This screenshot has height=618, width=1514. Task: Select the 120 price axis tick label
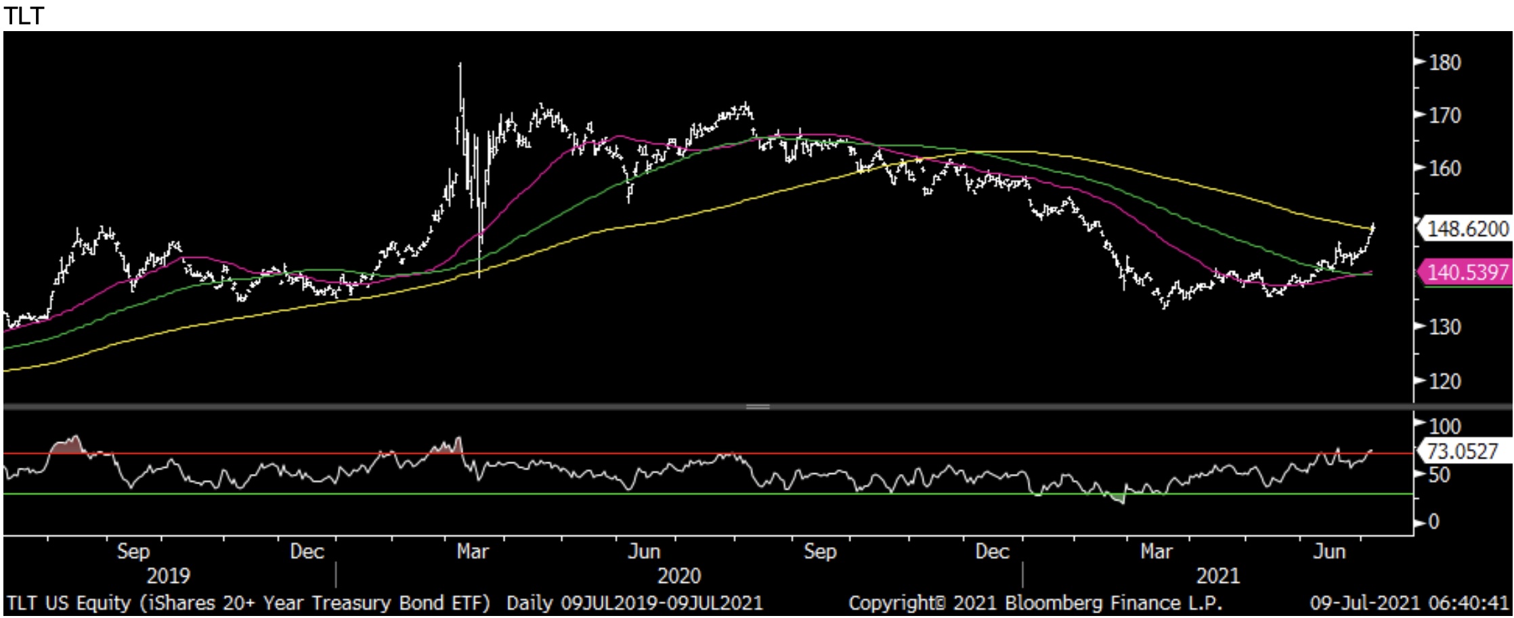pos(1445,381)
